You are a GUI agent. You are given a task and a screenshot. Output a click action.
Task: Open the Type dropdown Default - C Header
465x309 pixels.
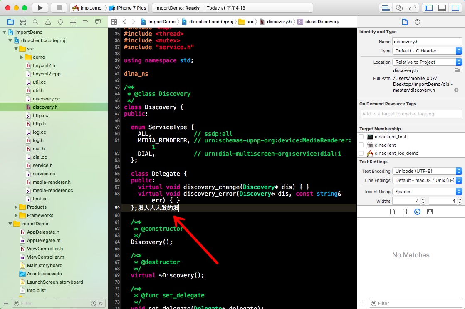click(427, 51)
